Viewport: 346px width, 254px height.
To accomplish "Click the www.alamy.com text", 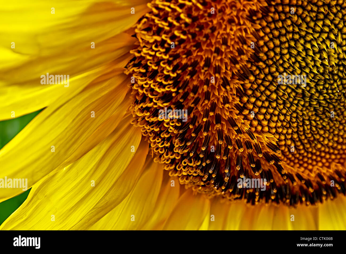I will tap(314, 245).
